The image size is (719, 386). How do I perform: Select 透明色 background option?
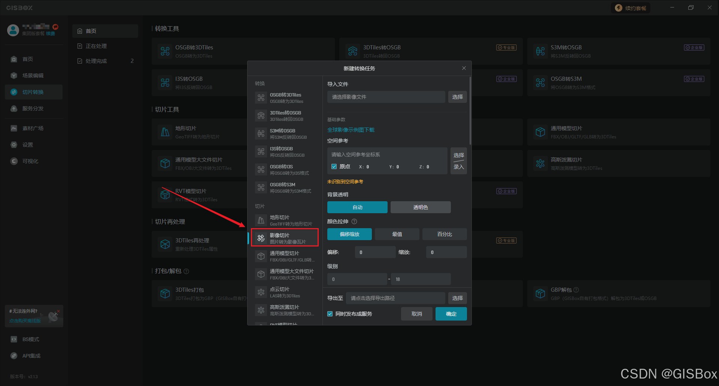click(x=421, y=207)
